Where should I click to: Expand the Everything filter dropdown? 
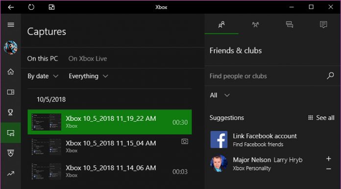[88, 76]
